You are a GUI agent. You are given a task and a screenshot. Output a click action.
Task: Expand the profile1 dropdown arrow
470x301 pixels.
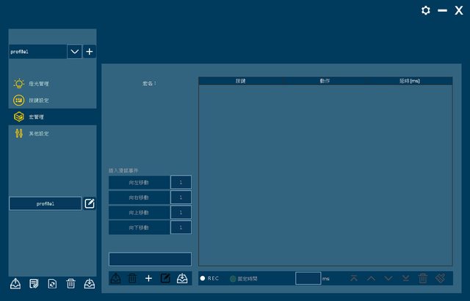tap(74, 51)
